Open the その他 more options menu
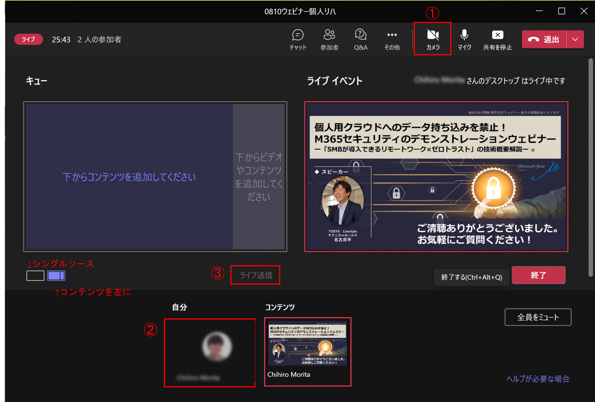The width and height of the screenshot is (595, 402). 392,39
